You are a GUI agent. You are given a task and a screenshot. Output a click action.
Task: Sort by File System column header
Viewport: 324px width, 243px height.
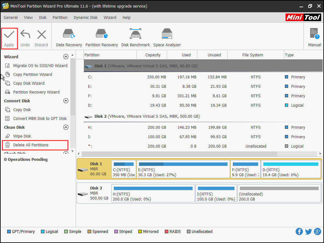256,55
